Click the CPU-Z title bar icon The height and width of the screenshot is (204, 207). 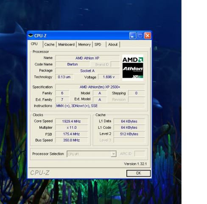pos(31,36)
